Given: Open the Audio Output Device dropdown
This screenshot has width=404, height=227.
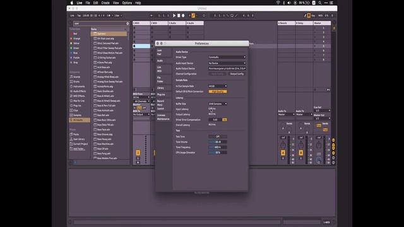Looking at the screenshot, I should coord(227,69).
